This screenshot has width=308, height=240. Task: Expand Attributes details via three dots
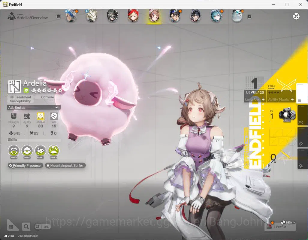56,107
